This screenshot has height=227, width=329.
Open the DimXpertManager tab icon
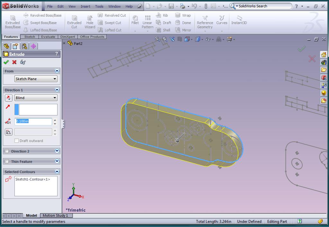pyautogui.click(x=33, y=46)
